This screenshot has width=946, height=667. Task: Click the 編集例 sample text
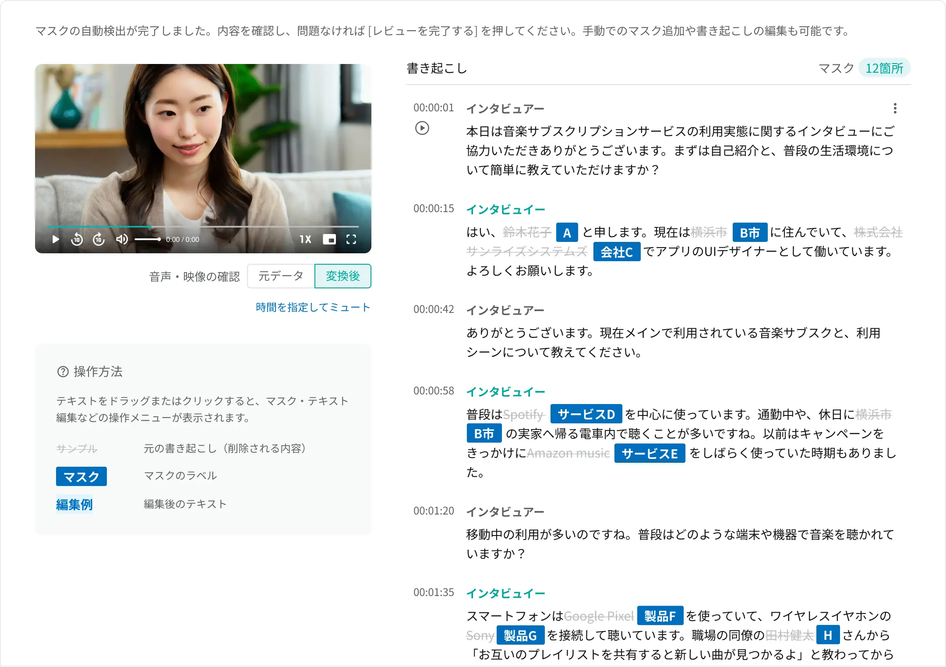74,504
